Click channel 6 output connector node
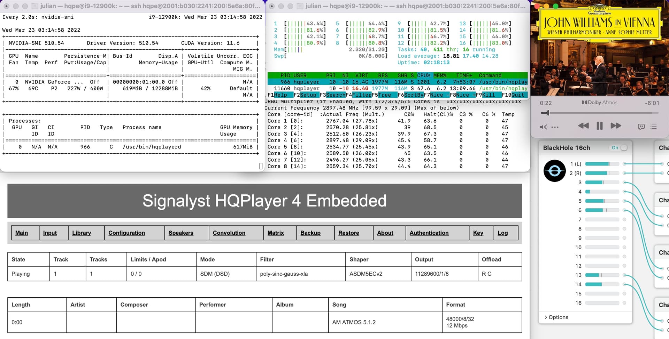This screenshot has width=669, height=339. tap(624, 210)
